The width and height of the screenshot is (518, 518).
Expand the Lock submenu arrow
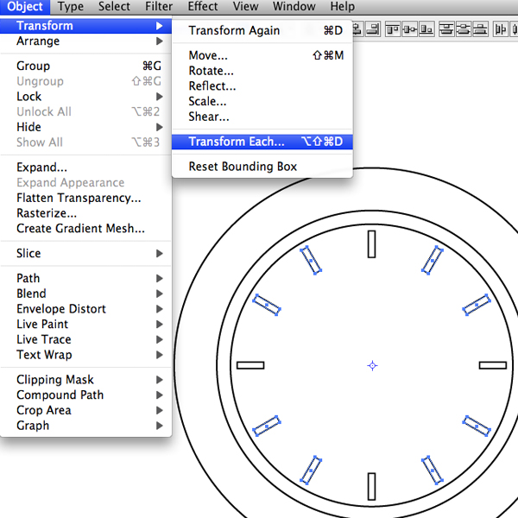tap(160, 97)
